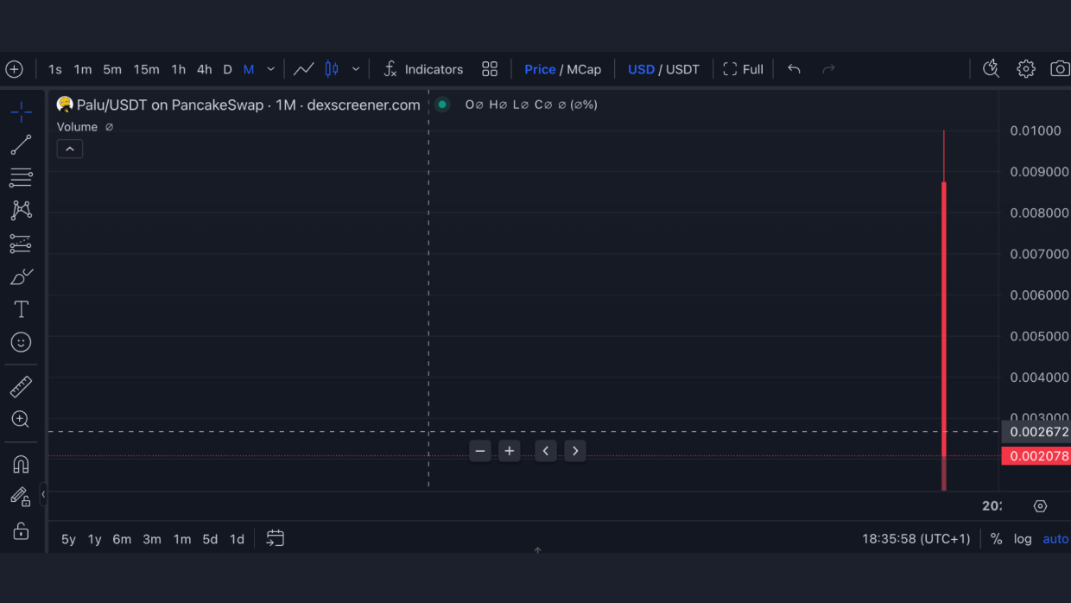1071x603 pixels.
Task: Toggle stay in drawing mode pencil-lock
Action: click(22, 497)
